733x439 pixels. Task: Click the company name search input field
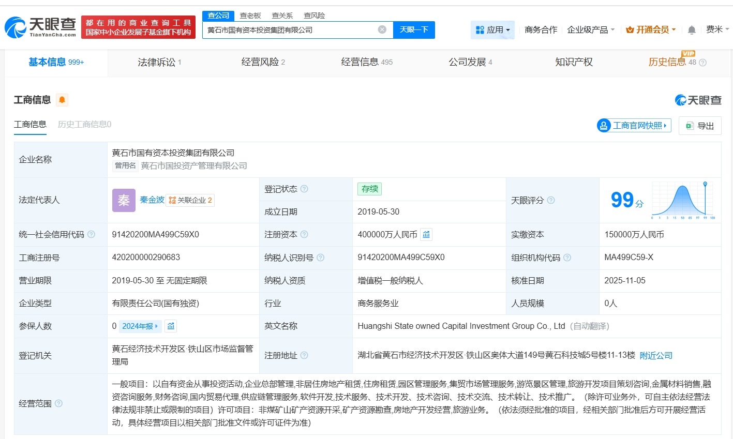click(290, 30)
